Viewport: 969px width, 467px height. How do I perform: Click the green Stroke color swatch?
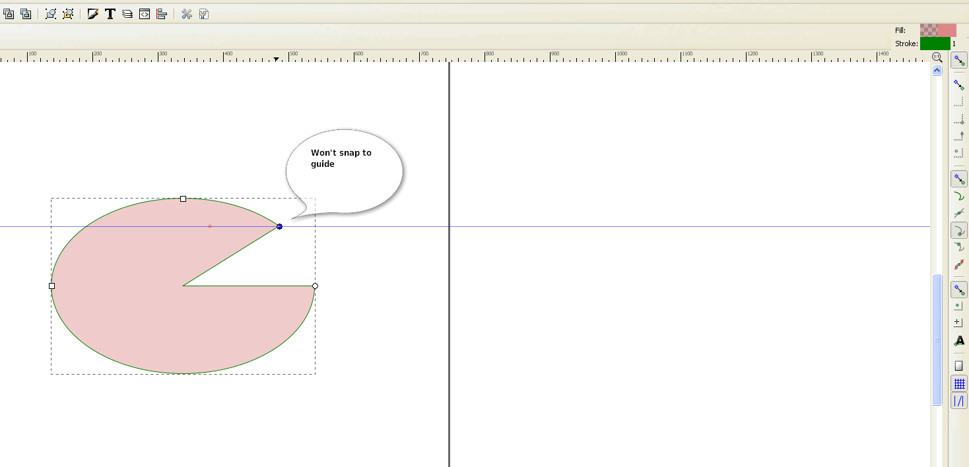pos(935,44)
